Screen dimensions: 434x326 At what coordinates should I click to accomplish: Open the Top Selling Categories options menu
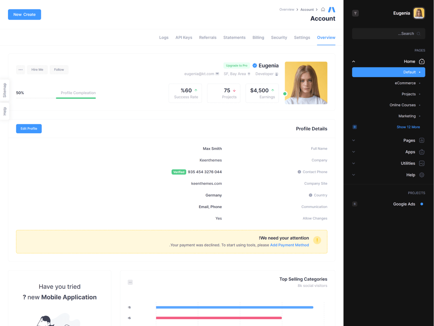click(x=130, y=282)
